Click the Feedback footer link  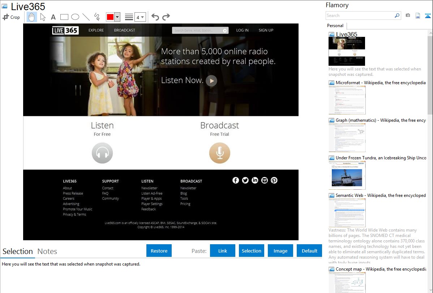[x=149, y=209]
